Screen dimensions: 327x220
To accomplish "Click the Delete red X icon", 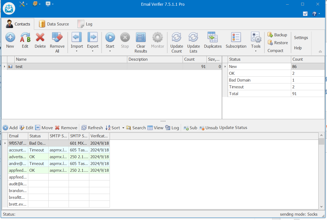I will [x=40, y=37].
